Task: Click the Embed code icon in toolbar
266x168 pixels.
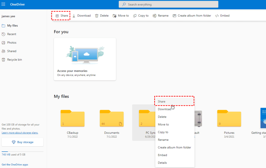Action: coord(217,16)
